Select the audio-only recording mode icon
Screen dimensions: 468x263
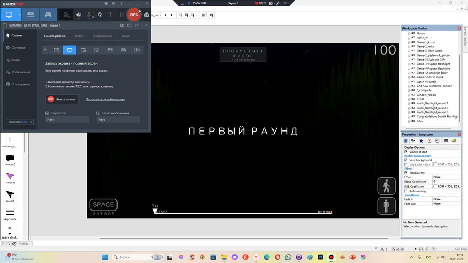(137, 50)
